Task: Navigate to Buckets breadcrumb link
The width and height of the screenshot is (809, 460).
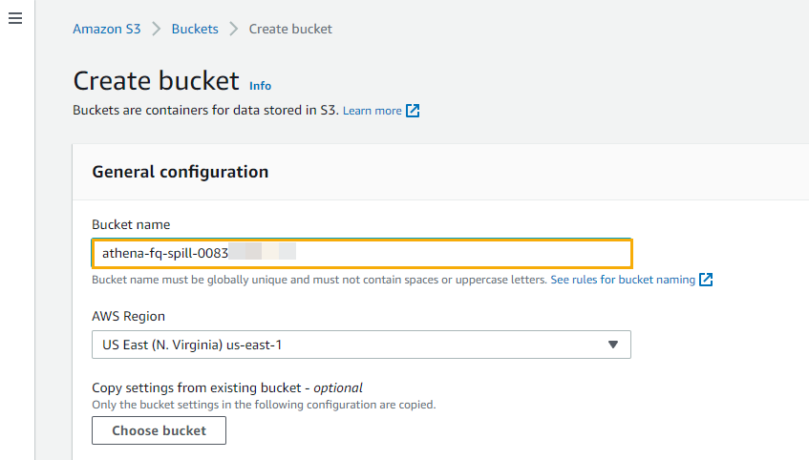Action: 195,29
